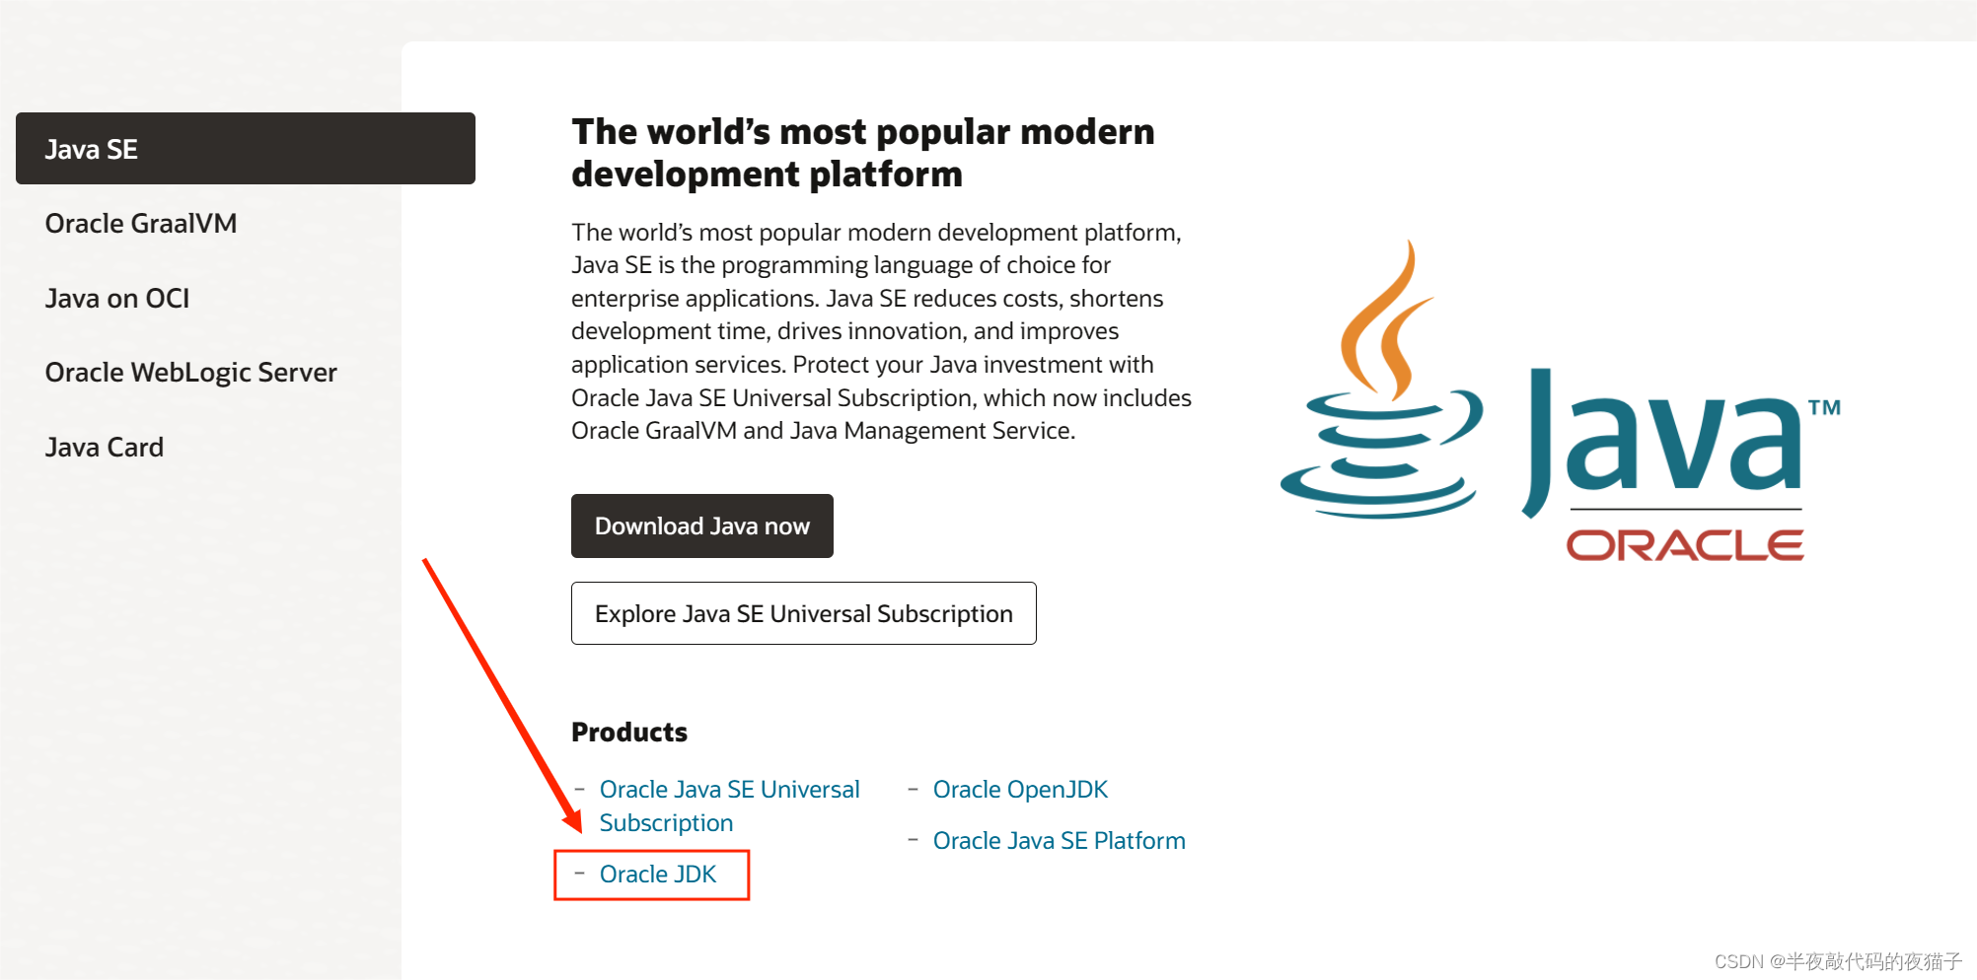Click the Java Oracle logo image

(1561, 401)
